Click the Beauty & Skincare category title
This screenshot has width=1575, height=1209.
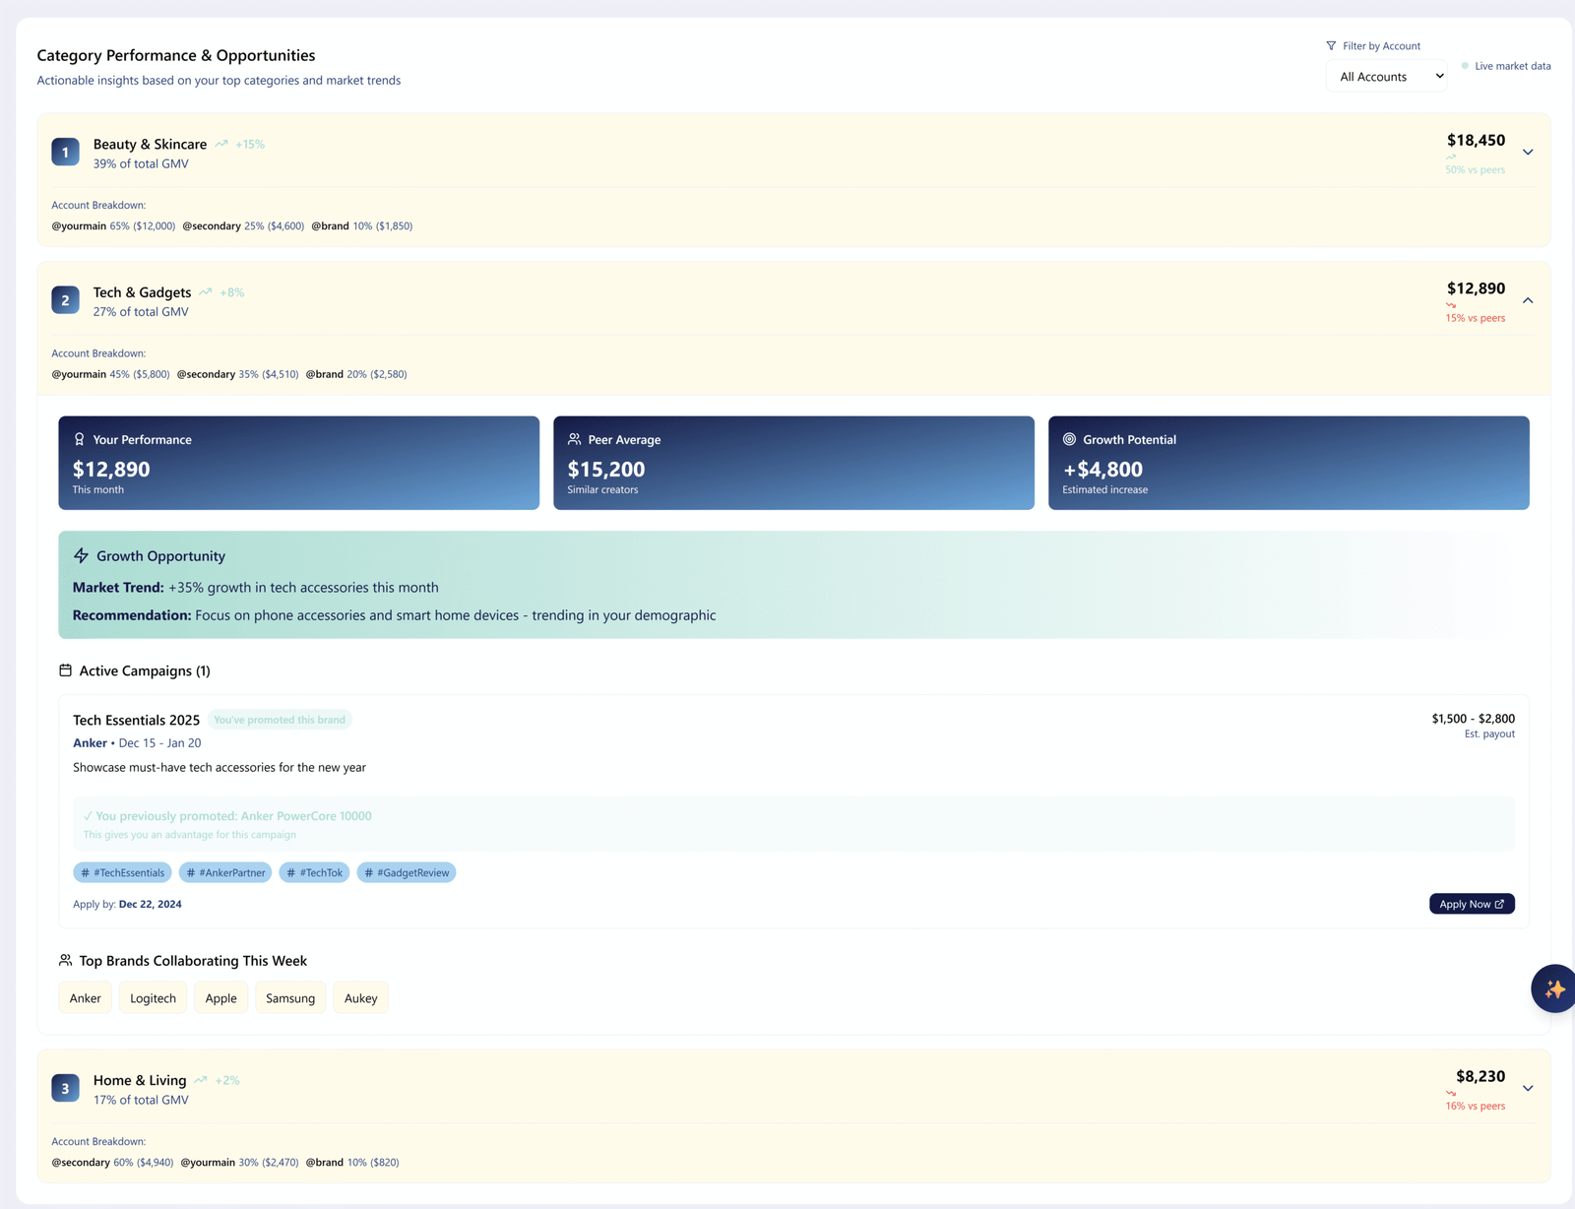(150, 144)
